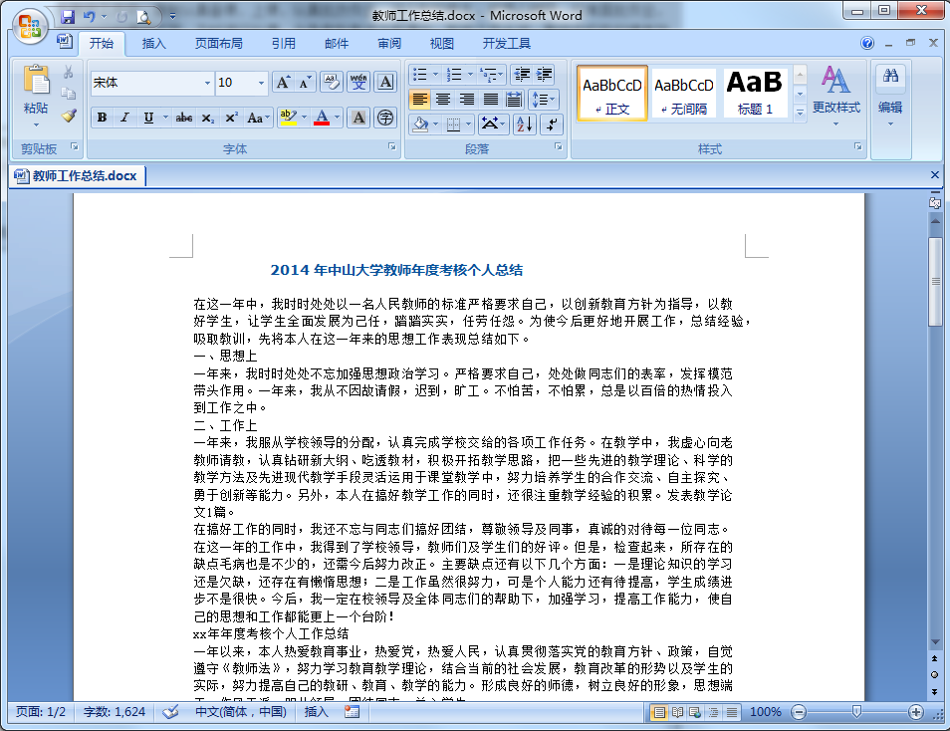Center align the paragraph
Viewport: 950px width, 731px height.
pyautogui.click(x=443, y=100)
